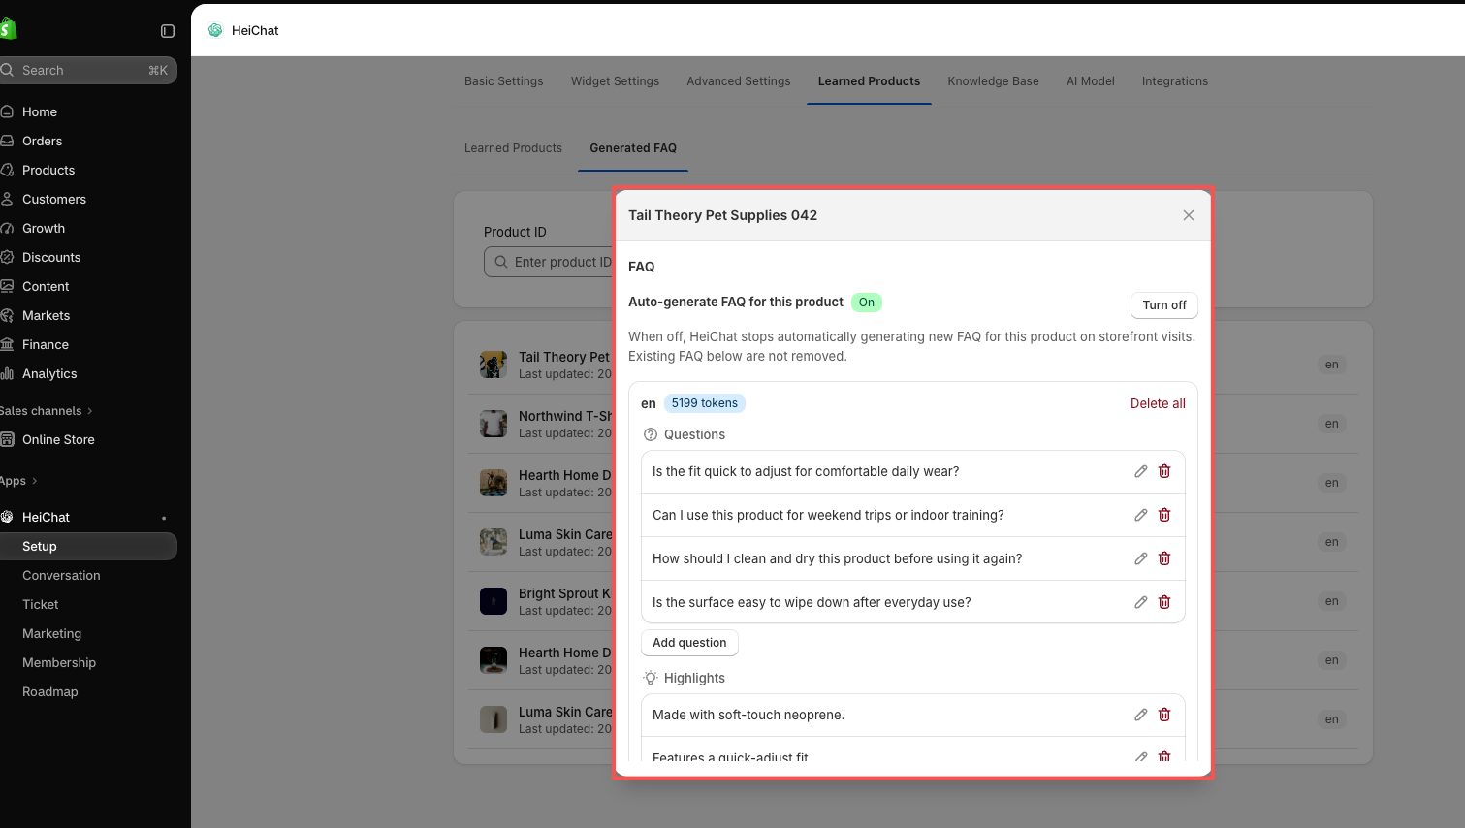Open the Integrations tab
Screen dimensions: 1465x828
tap(1175, 81)
